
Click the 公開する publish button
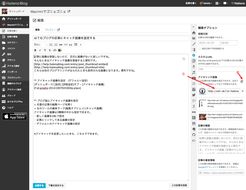[x=39, y=185]
